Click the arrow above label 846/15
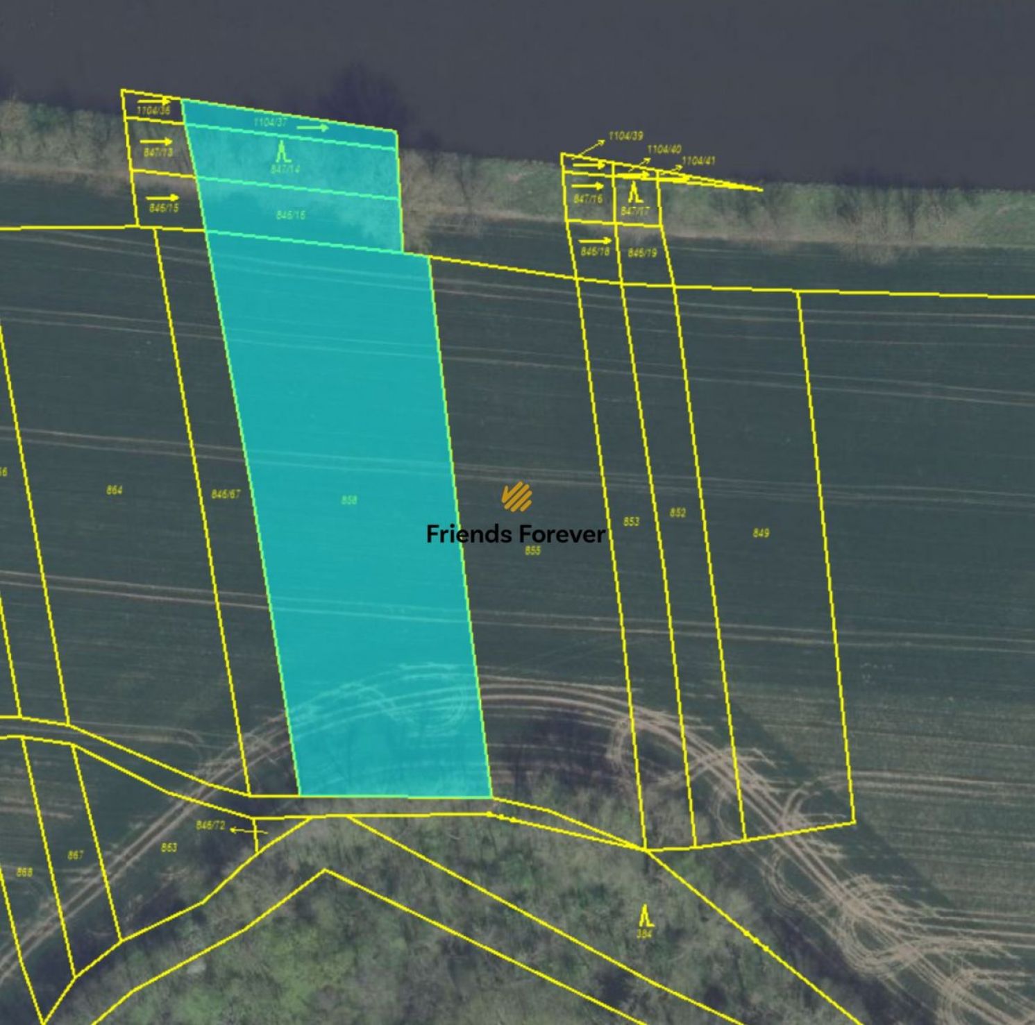 point(163,198)
